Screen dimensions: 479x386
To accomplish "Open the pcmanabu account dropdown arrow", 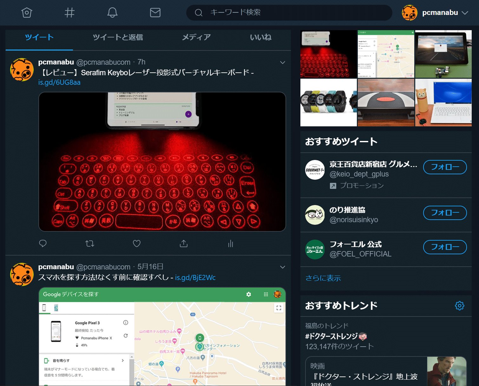I will (465, 13).
